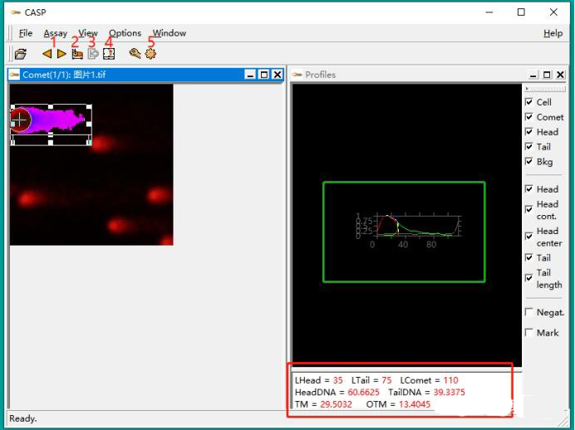
Task: Toggle the Head checkbox just above Head cont.
Action: click(528, 189)
